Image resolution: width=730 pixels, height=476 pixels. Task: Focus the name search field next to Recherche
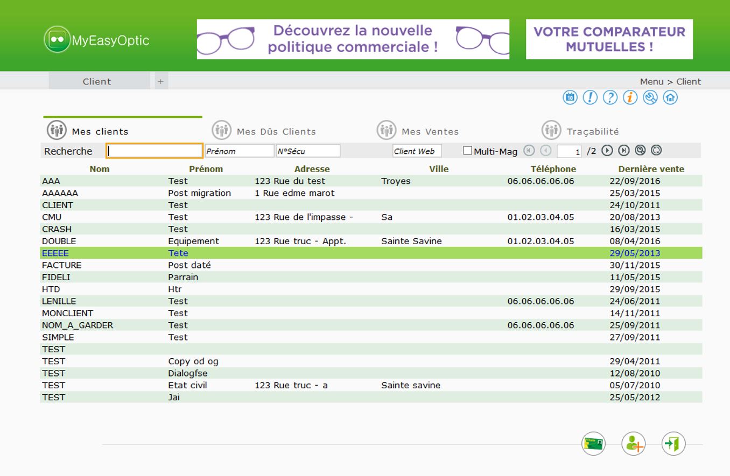[x=155, y=151]
